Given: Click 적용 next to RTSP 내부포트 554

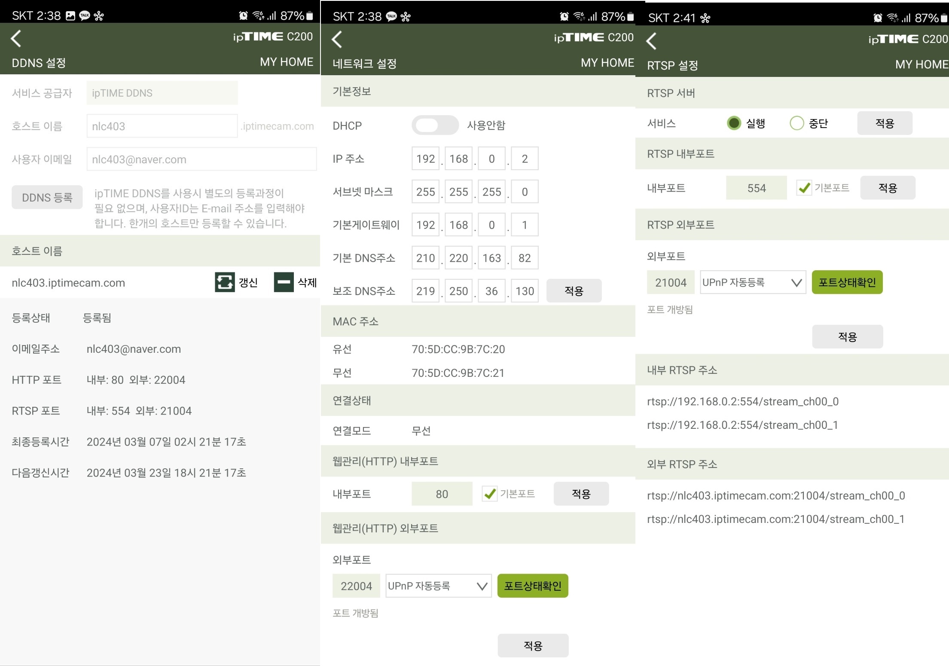Looking at the screenshot, I should pyautogui.click(x=888, y=188).
